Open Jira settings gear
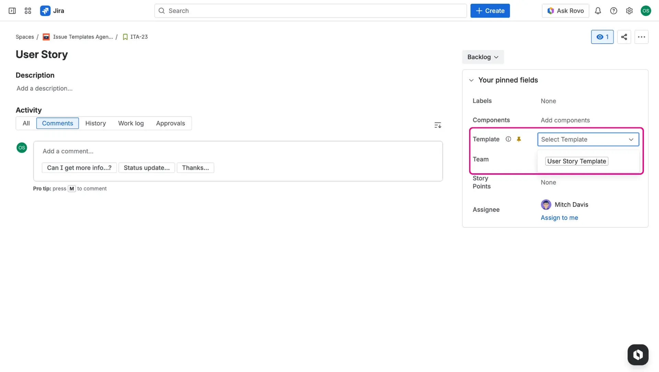The width and height of the screenshot is (659, 372). click(629, 11)
